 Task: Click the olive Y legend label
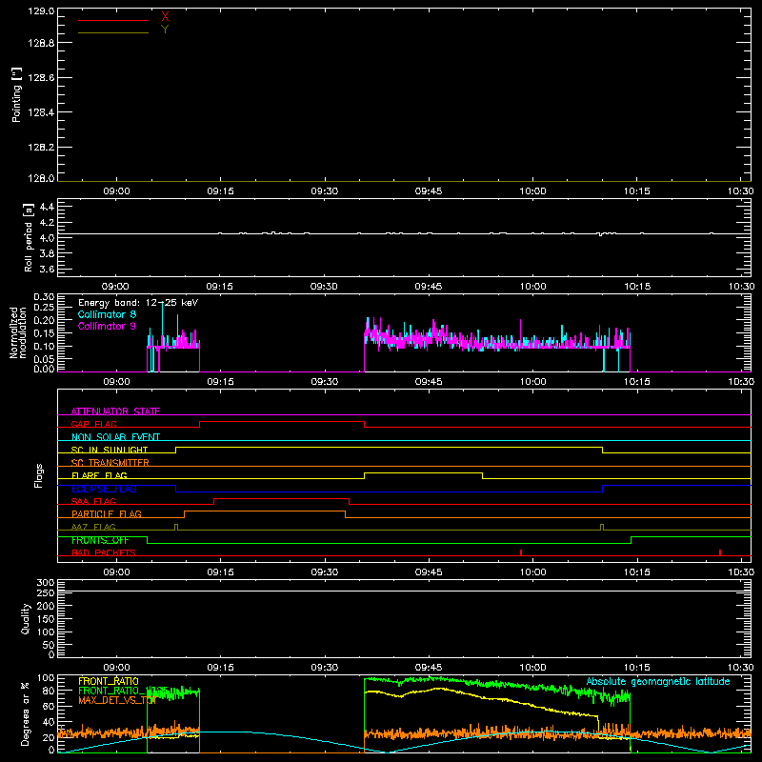165,30
